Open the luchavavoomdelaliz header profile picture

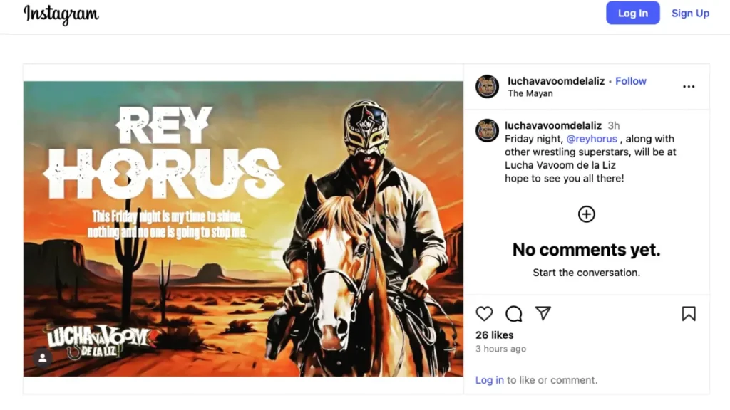point(487,86)
